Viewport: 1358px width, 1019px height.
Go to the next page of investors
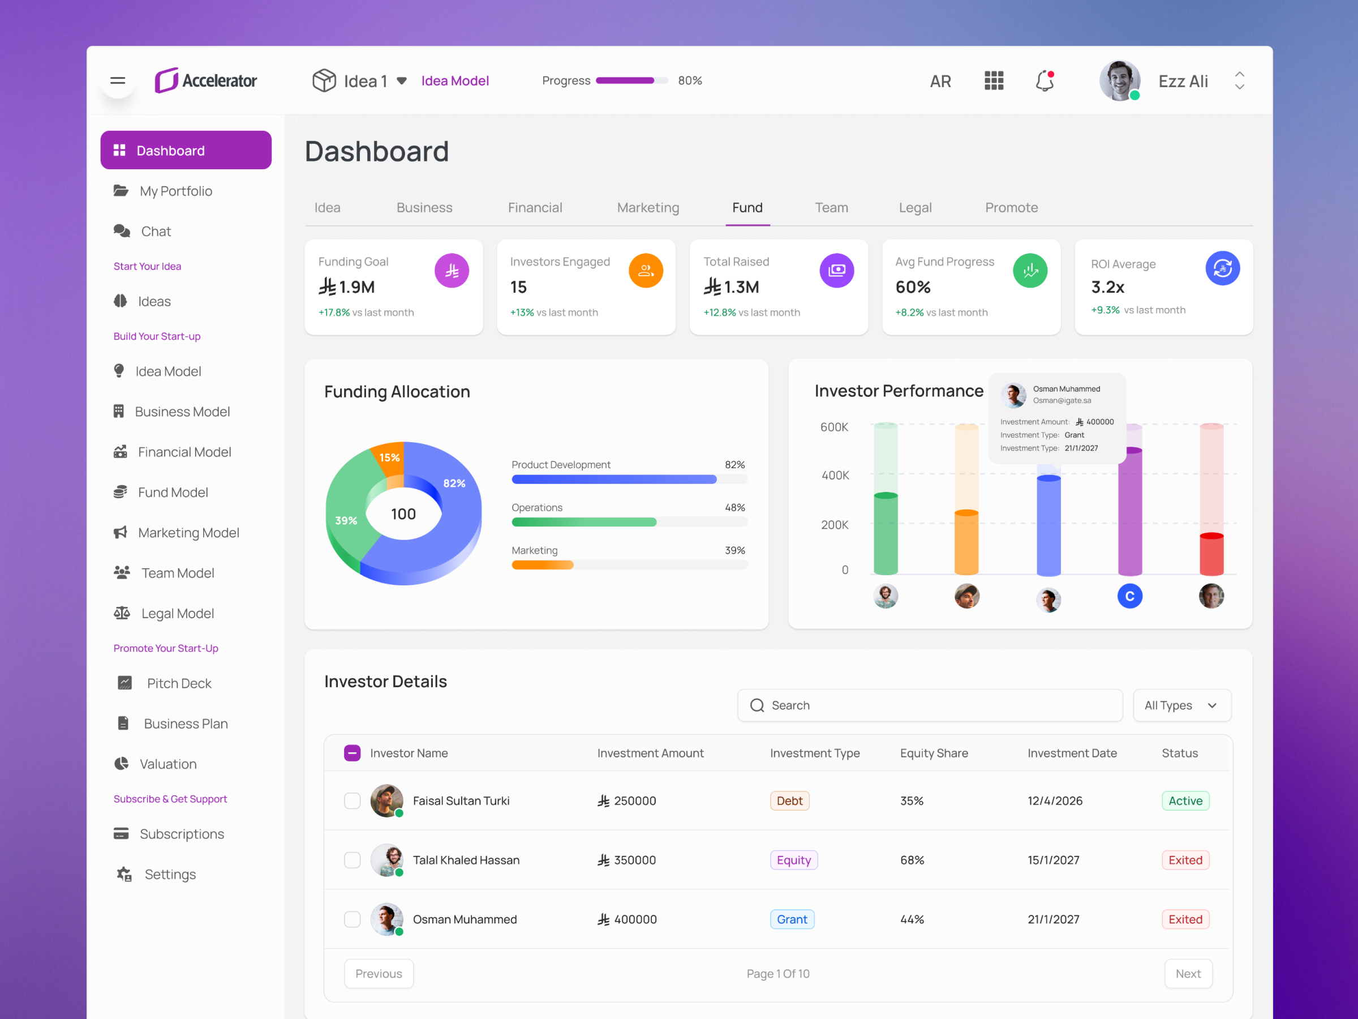[1188, 973]
